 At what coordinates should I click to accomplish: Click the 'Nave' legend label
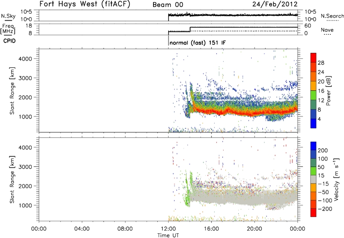click(x=327, y=30)
